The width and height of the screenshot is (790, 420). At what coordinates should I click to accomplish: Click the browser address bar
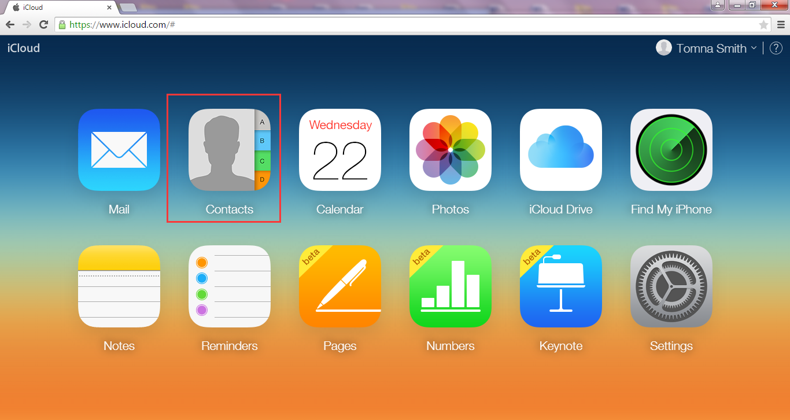347,24
